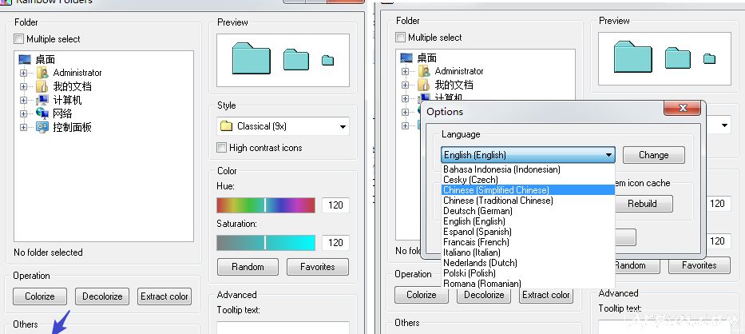745x334 pixels.
Task: Open the Language combo box in Options
Action: pyautogui.click(x=528, y=155)
